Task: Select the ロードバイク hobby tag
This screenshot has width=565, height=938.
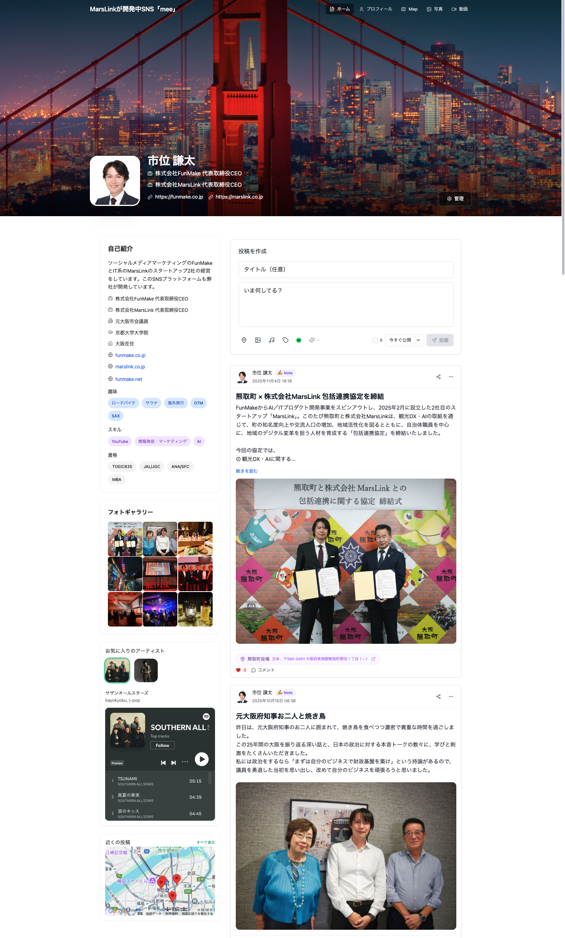Action: tap(123, 403)
